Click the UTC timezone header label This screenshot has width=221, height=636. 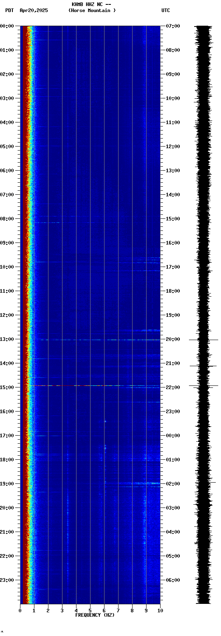tap(166, 10)
